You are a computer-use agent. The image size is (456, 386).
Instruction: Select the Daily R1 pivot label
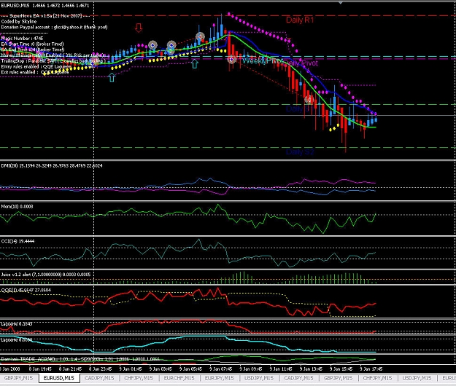click(300, 20)
